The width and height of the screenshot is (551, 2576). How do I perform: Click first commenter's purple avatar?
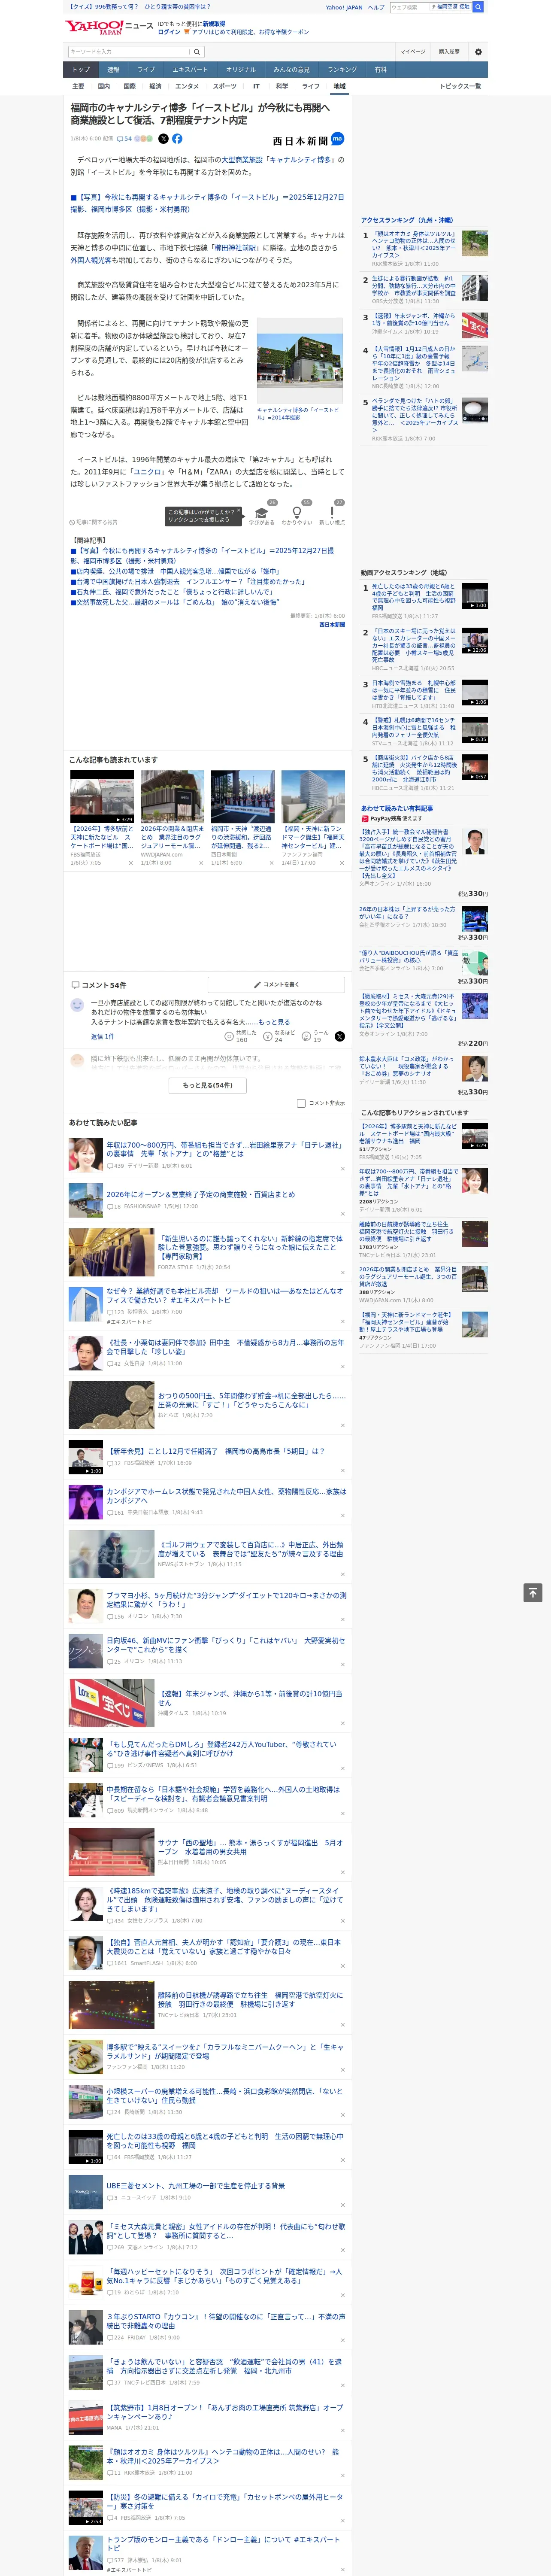(x=77, y=1004)
